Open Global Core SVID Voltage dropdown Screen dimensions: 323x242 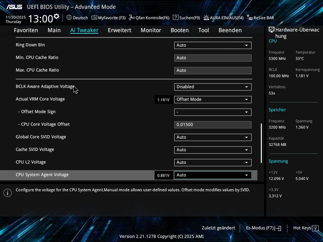[213, 137]
